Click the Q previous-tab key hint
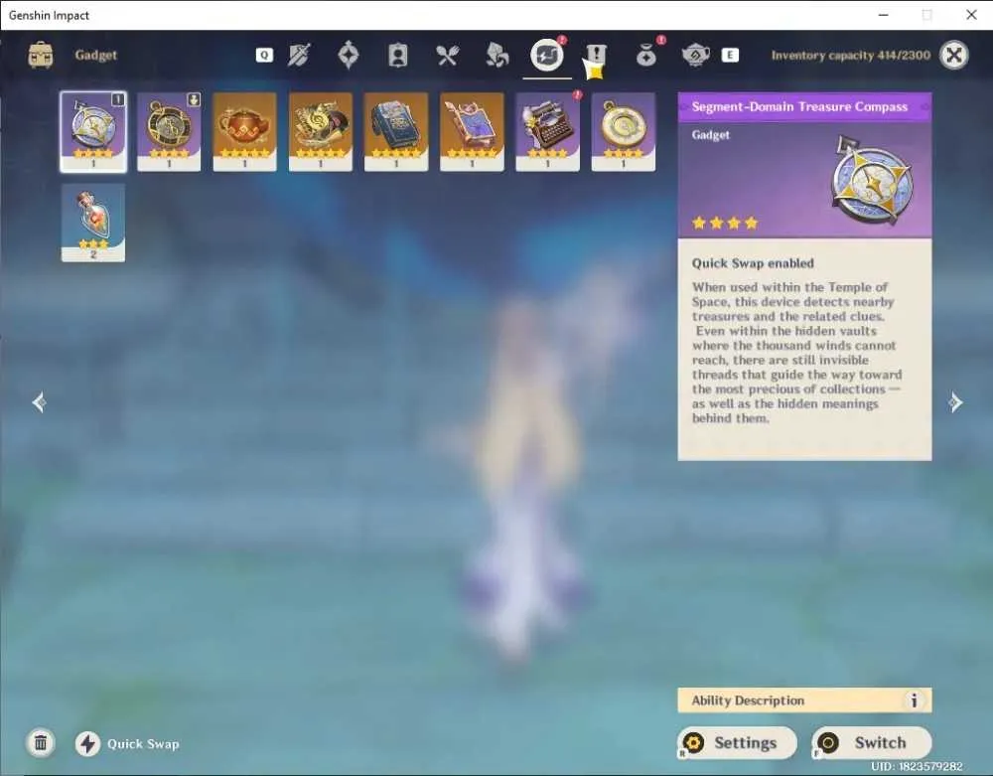This screenshot has width=993, height=776. (264, 55)
